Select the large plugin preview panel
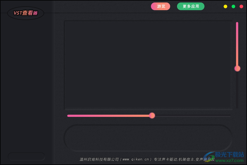Image resolution: width=247 pixels, height=165 pixels. 148,65
